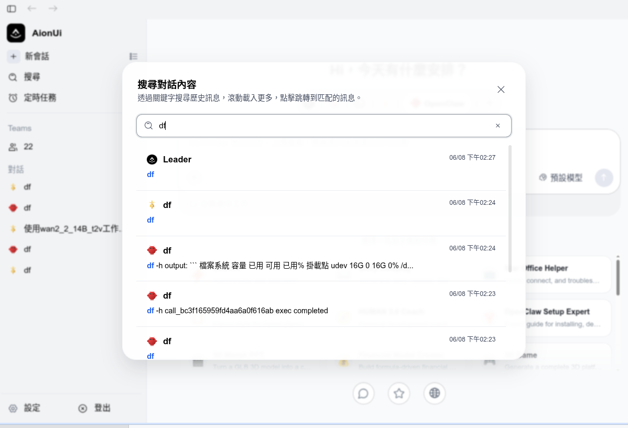Click the magnifier icon in search field

[x=148, y=126]
